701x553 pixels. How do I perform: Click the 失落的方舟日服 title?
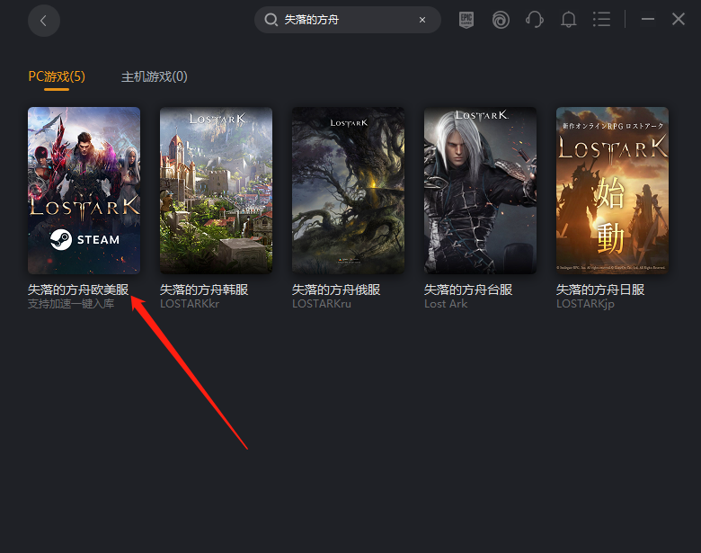click(600, 290)
